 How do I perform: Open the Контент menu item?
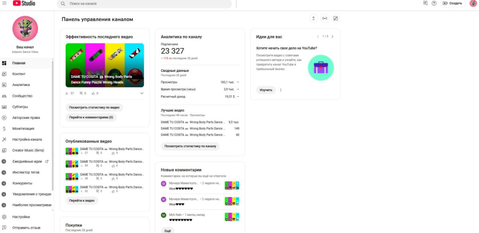(26, 74)
